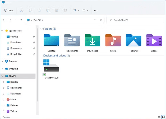Click the Rename icon in toolbar
Image resolution: width=166 pixels, height=119 pixels.
(48, 10)
